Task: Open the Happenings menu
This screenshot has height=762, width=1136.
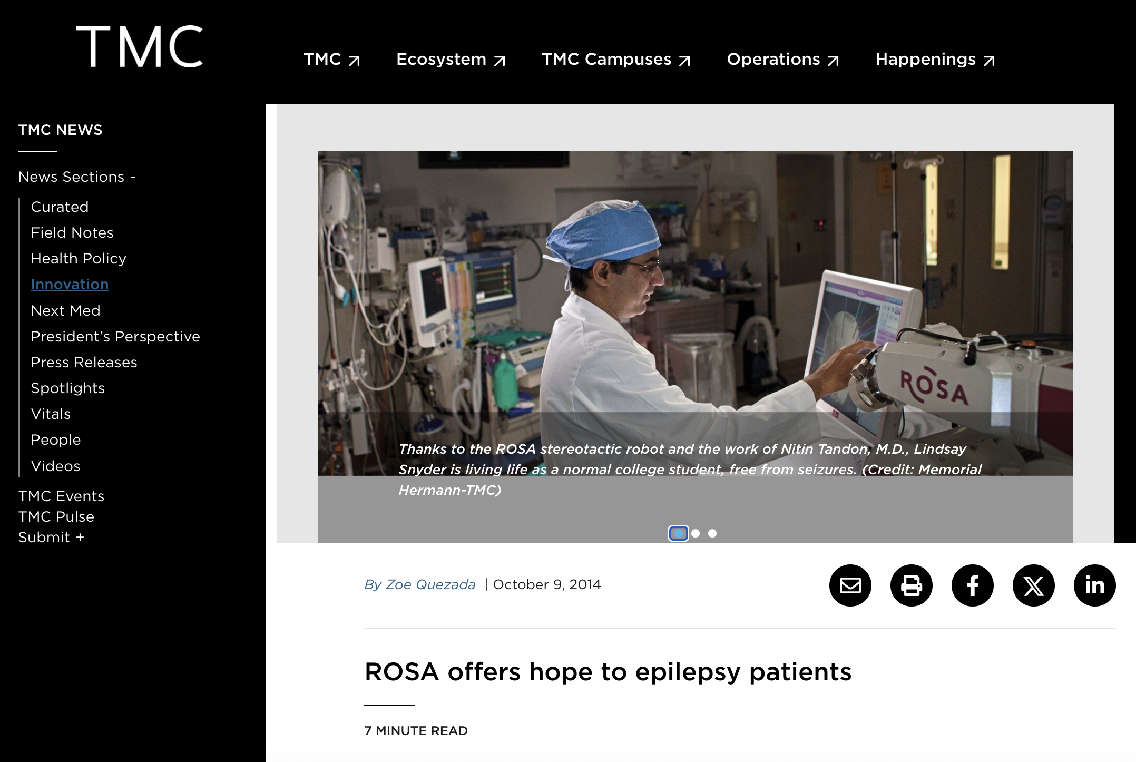Action: pyautogui.click(x=936, y=60)
